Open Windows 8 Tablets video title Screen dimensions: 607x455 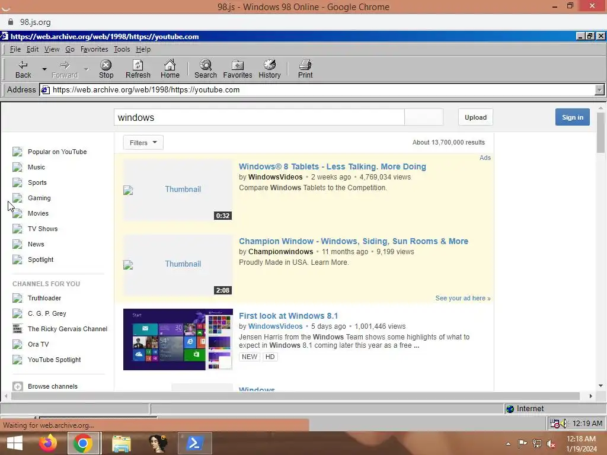pyautogui.click(x=332, y=166)
